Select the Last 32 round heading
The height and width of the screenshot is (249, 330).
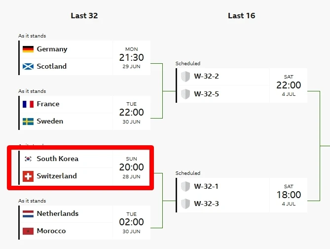point(84,16)
